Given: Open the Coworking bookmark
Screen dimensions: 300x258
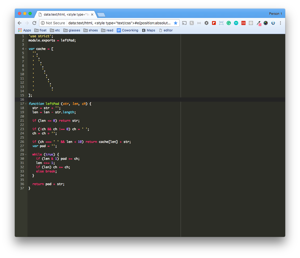Looking at the screenshot, I should pyautogui.click(x=128, y=30).
